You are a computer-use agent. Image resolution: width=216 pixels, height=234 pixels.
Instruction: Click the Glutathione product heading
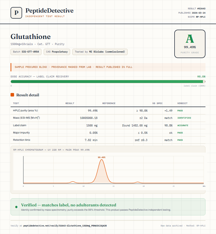tap(31, 36)
